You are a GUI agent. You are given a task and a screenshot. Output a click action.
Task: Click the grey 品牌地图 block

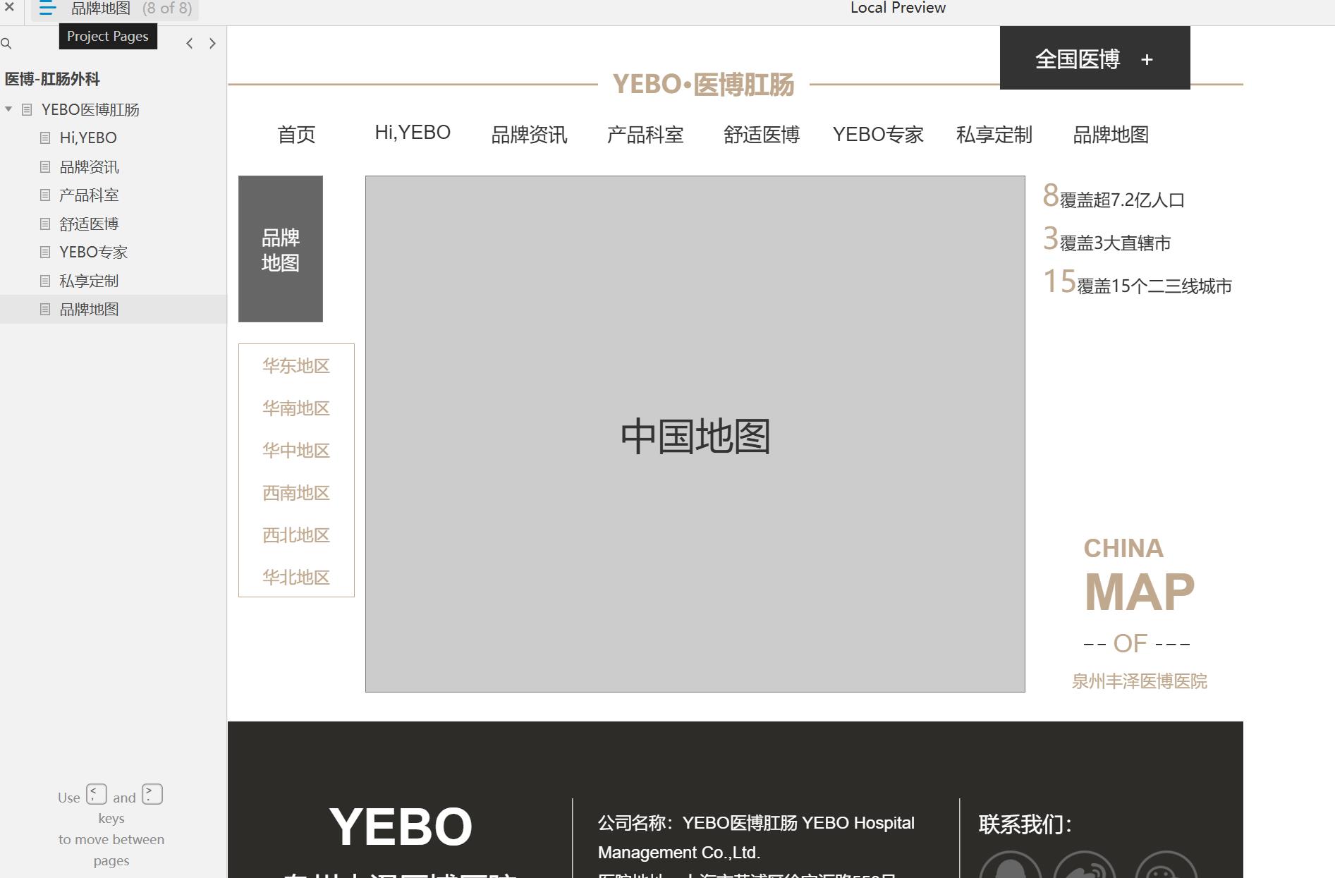point(281,249)
